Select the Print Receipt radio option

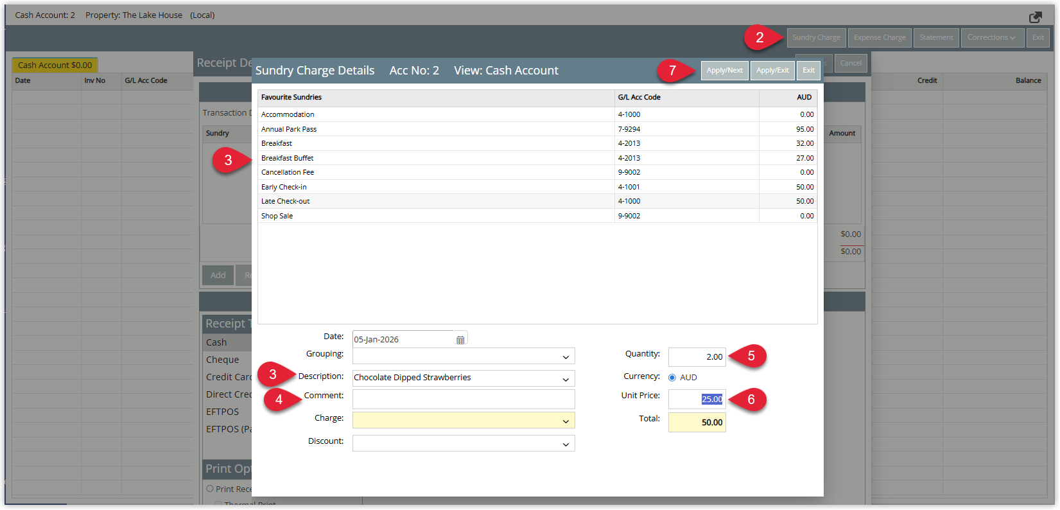[210, 489]
